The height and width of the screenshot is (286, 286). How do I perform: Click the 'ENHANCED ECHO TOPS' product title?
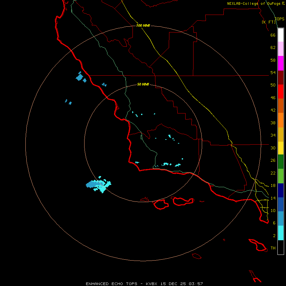pyautogui.click(x=112, y=284)
